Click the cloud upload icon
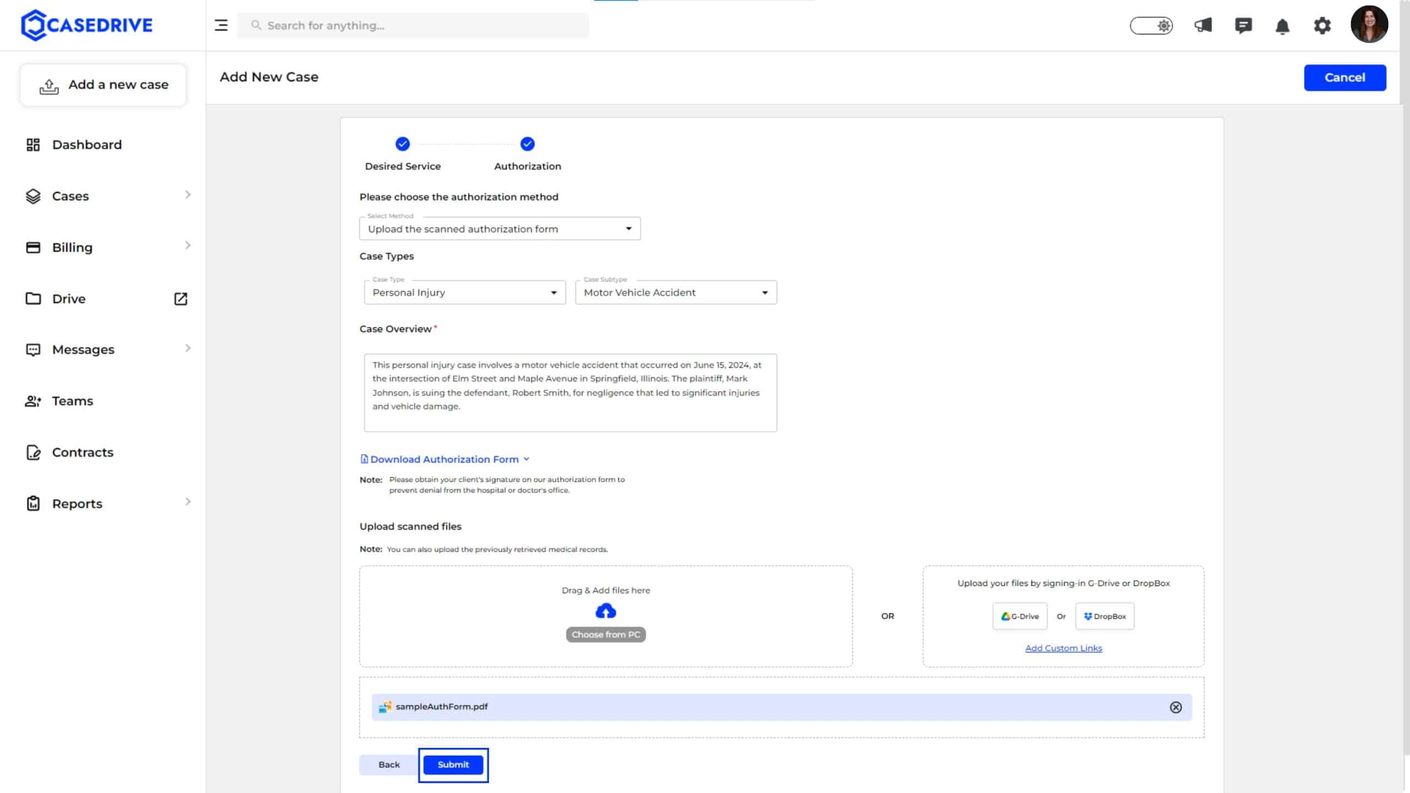 (x=606, y=611)
